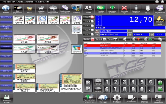Select the GRATTA VINCI category tab
Screen dimensions: 166x104
coord(6,27)
